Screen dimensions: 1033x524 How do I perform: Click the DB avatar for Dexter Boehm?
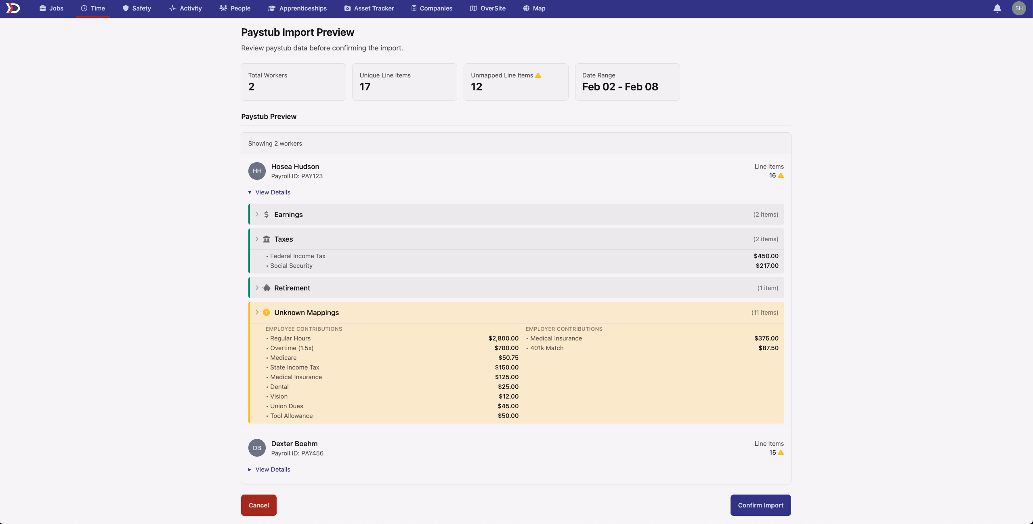click(257, 448)
